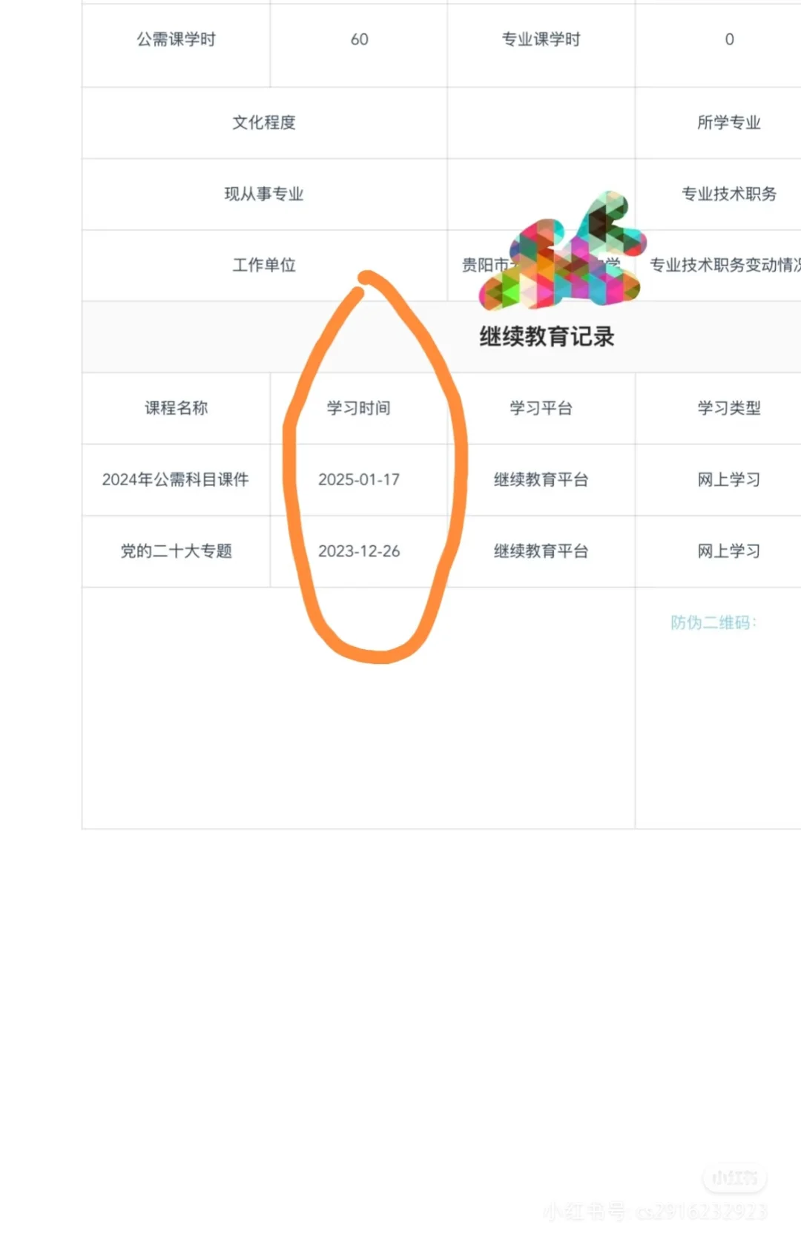The height and width of the screenshot is (1245, 801).
Task: Click the 现从事专业 row label
Action: point(264,194)
